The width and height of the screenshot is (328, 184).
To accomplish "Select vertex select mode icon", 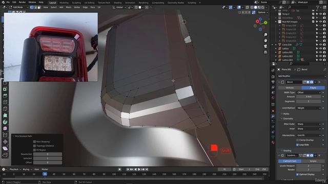I will (32, 7).
